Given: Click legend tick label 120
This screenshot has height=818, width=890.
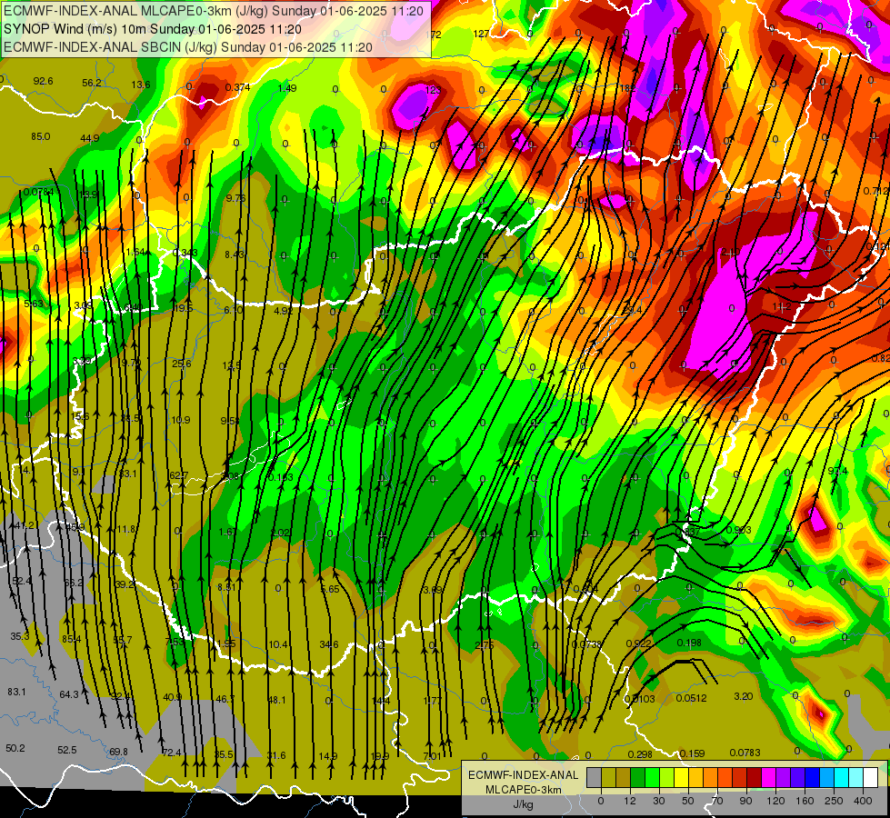Looking at the screenshot, I should pyautogui.click(x=776, y=801).
